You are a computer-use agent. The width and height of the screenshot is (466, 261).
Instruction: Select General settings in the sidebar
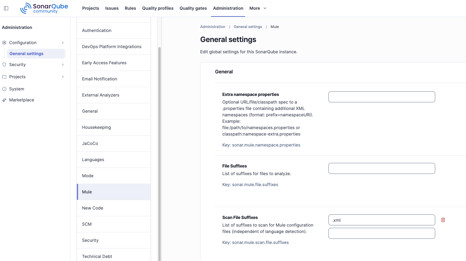(36, 54)
